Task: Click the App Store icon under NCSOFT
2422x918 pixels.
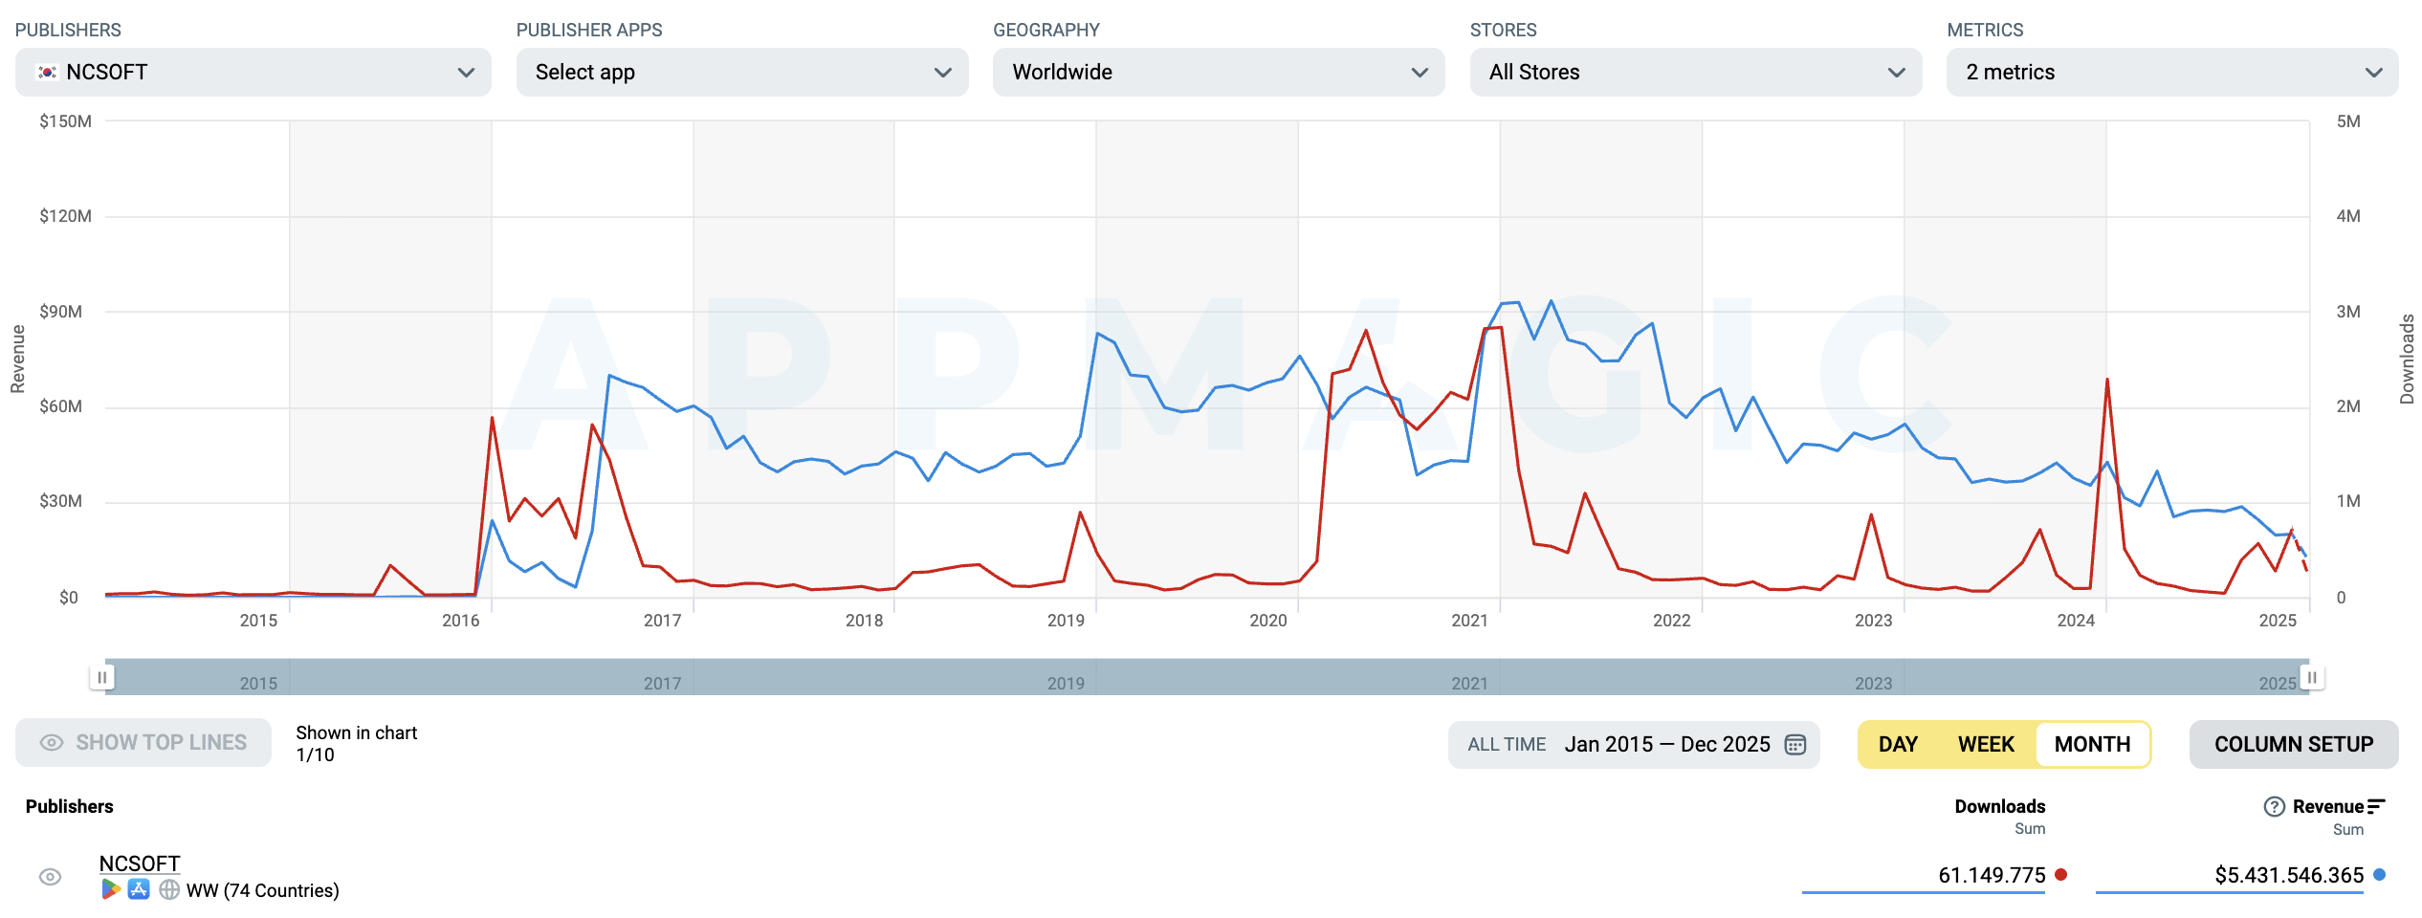Action: point(139,890)
